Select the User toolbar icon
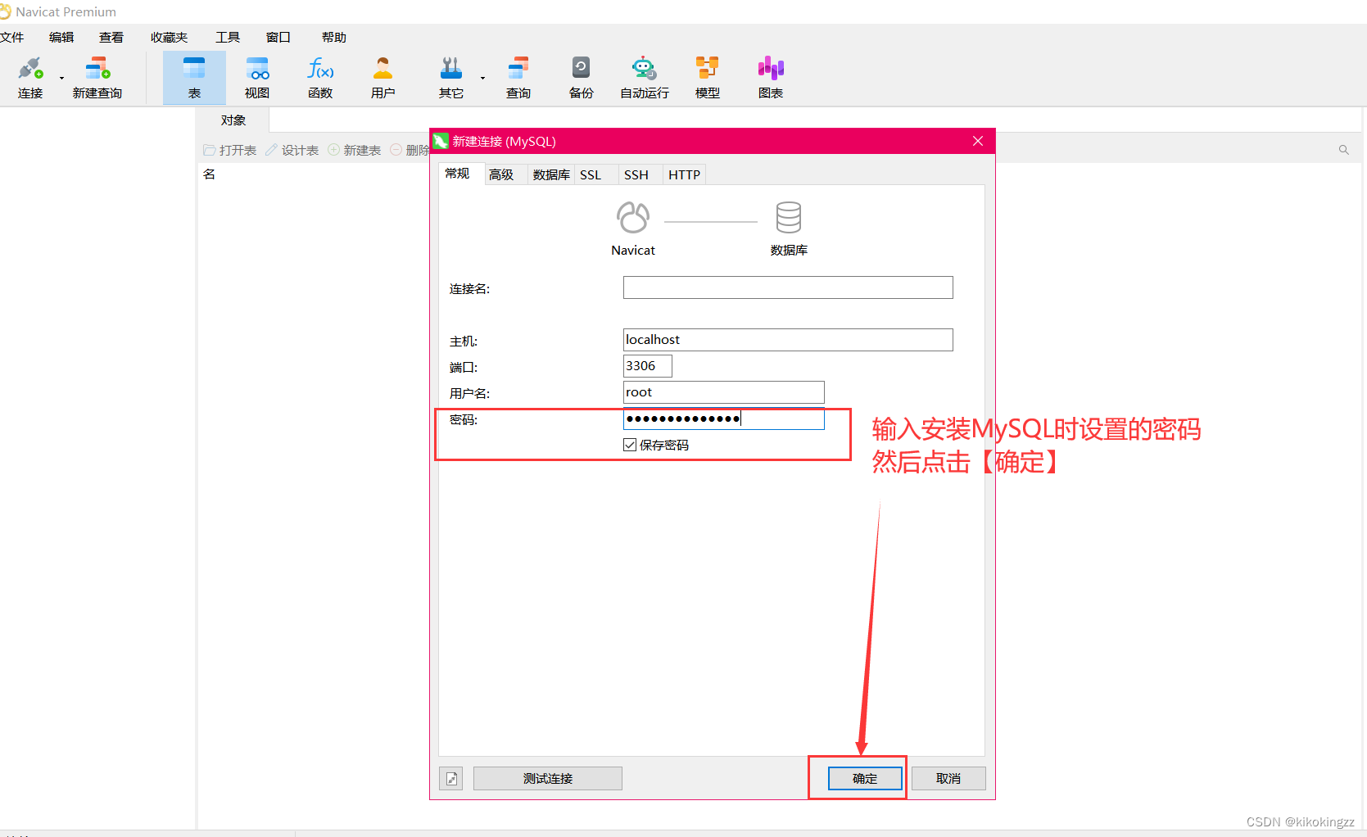The height and width of the screenshot is (837, 1367). pos(383,78)
